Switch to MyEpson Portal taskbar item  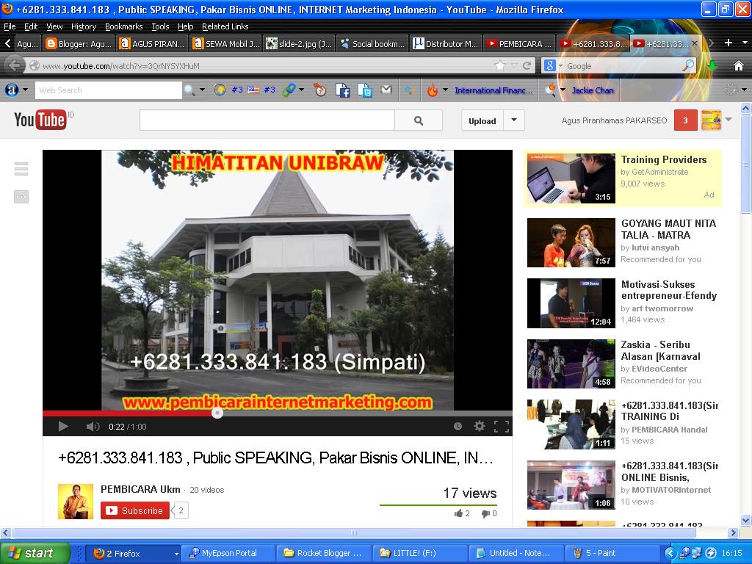point(228,553)
